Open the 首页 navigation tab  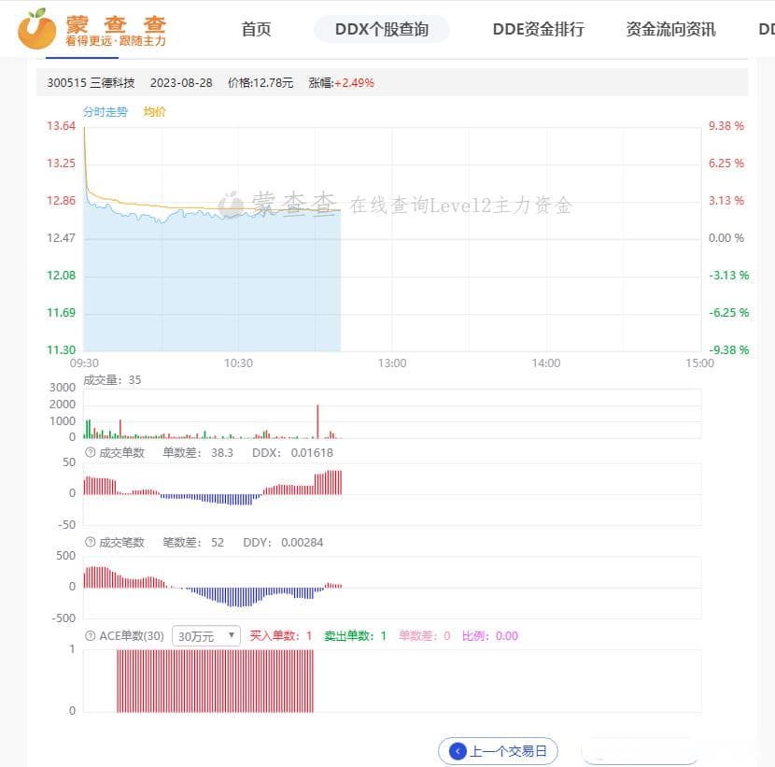click(x=256, y=29)
